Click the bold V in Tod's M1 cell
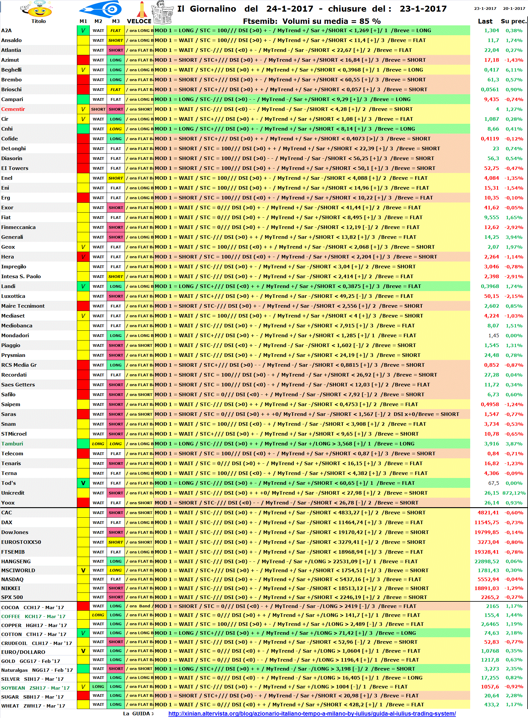Screen dimensions: 528x718 click(83, 483)
